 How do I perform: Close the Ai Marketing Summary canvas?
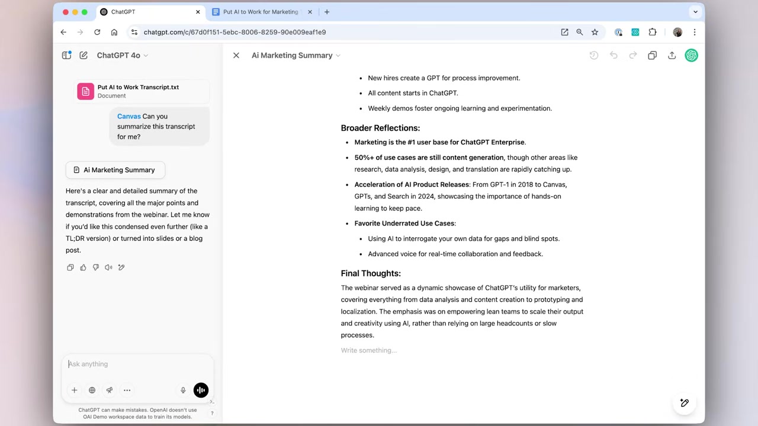236,55
